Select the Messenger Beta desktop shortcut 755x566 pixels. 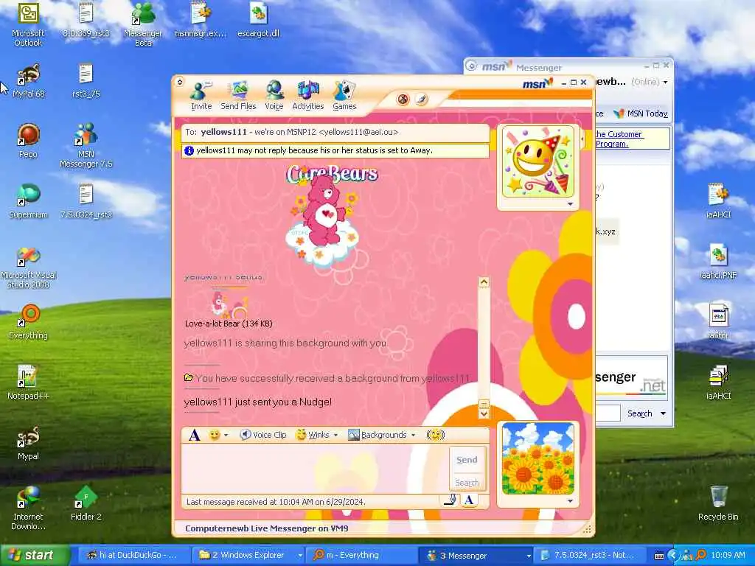[x=143, y=25]
